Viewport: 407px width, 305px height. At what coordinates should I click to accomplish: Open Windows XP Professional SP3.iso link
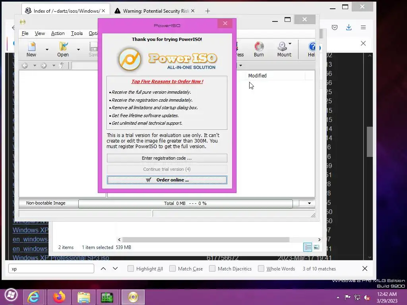click(x=61, y=258)
